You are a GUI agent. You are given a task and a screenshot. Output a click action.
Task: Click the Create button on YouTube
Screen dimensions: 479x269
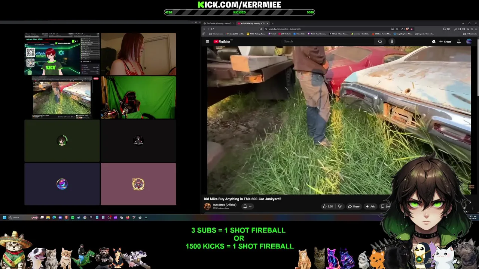pos(445,41)
